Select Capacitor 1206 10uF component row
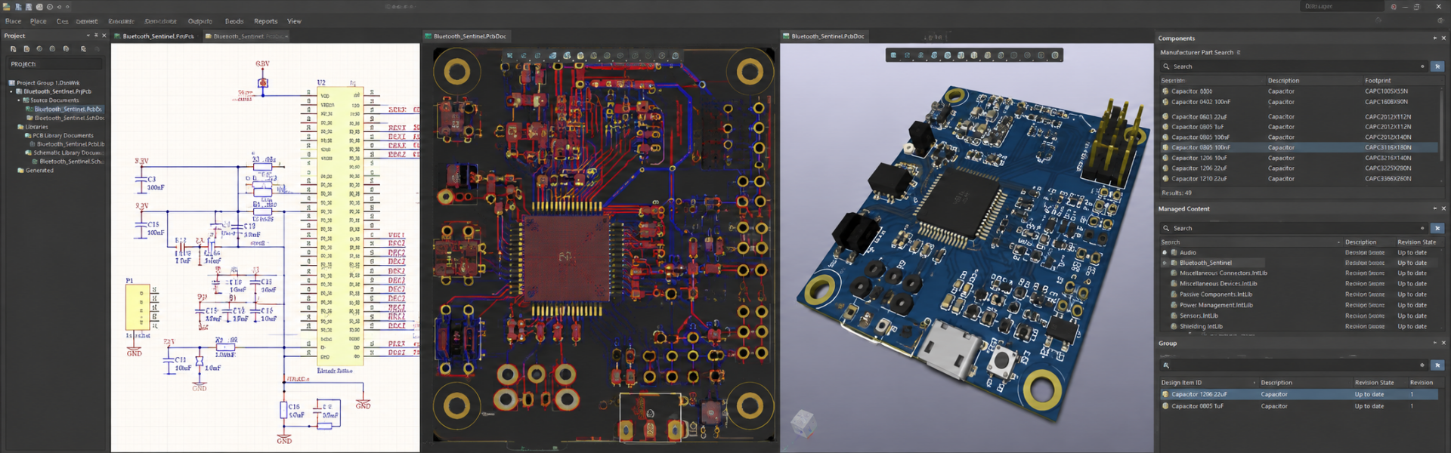 [1299, 158]
